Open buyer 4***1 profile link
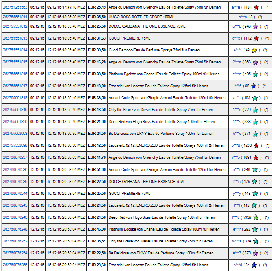 coord(238,50)
